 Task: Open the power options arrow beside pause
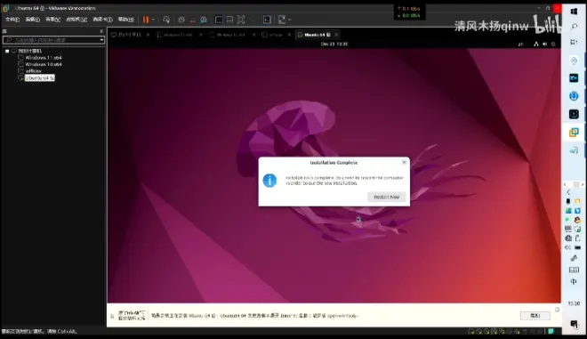(x=153, y=20)
